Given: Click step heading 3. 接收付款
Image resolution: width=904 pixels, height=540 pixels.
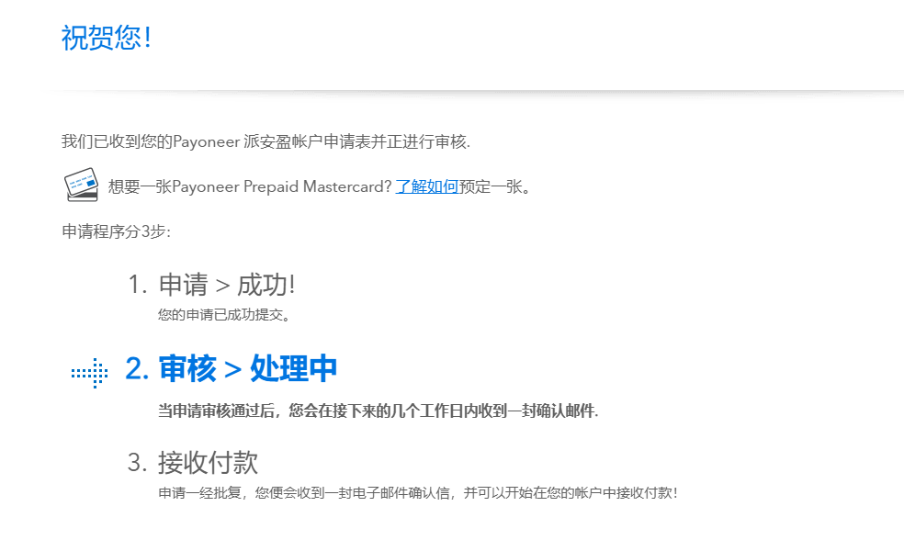Looking at the screenshot, I should pos(193,463).
